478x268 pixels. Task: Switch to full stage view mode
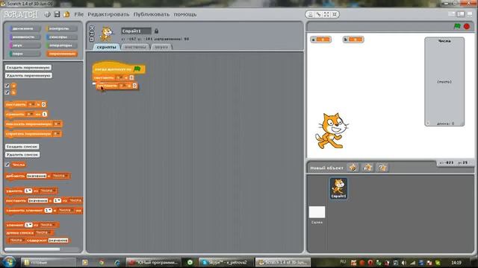coord(461,14)
